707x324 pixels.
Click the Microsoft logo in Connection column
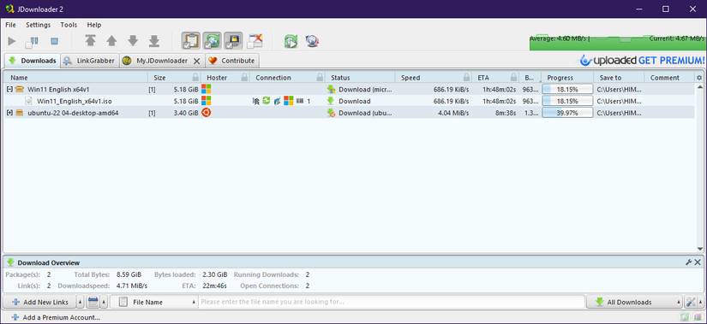289,101
